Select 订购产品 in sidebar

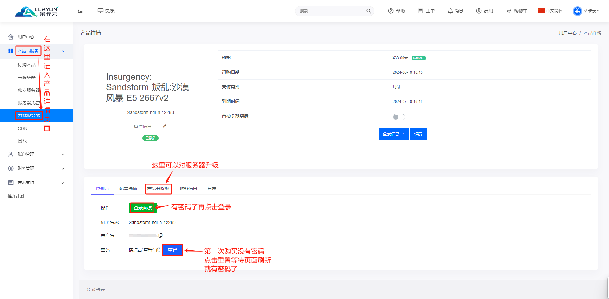tap(27, 65)
